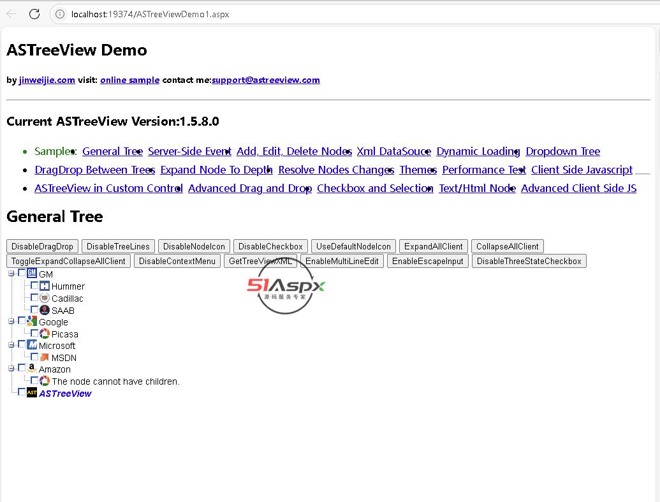Open Add, Edit, Delete Nodes sample
This screenshot has width=660, height=502.
[294, 151]
